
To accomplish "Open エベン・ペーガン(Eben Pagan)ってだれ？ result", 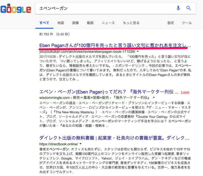I will point(109,92).
